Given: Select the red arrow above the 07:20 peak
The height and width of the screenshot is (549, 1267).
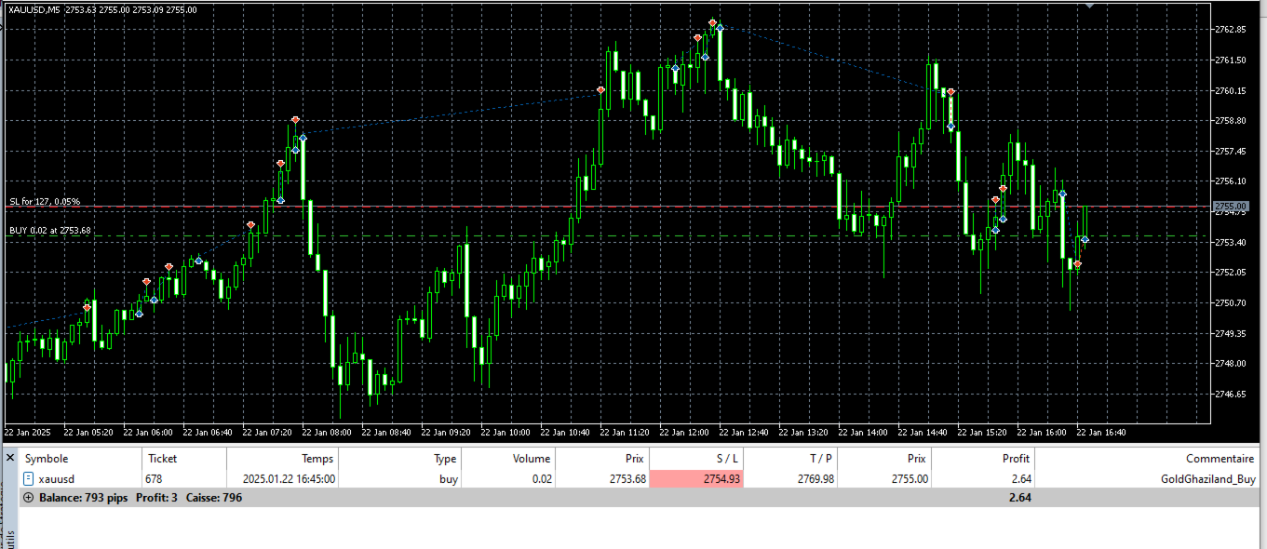Looking at the screenshot, I should [x=295, y=120].
